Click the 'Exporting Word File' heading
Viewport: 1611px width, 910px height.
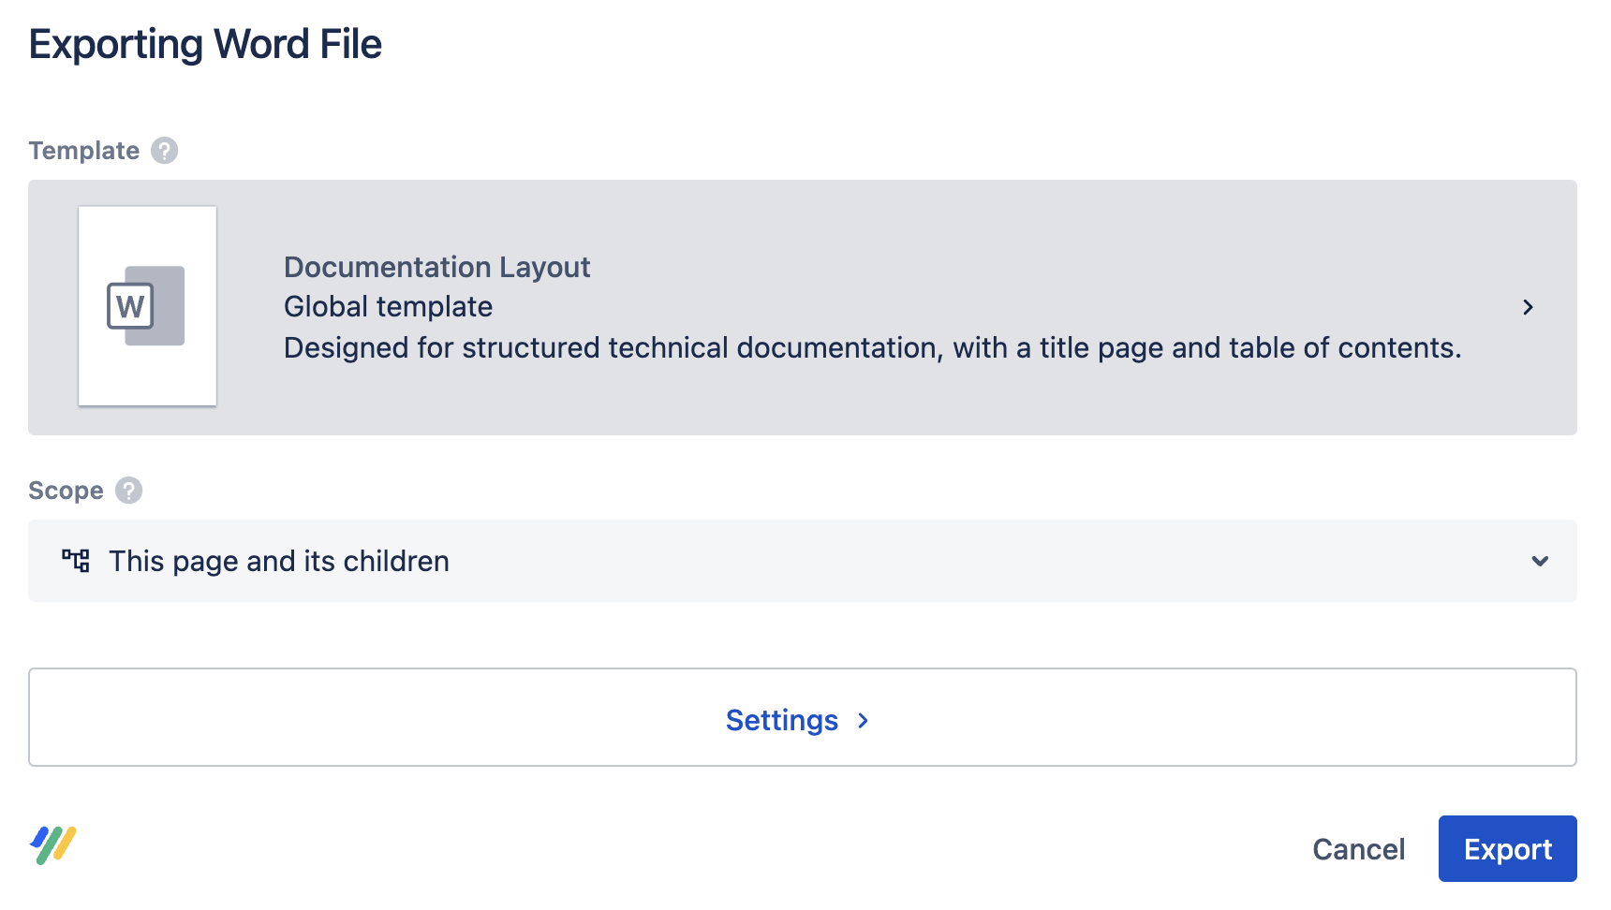205,44
